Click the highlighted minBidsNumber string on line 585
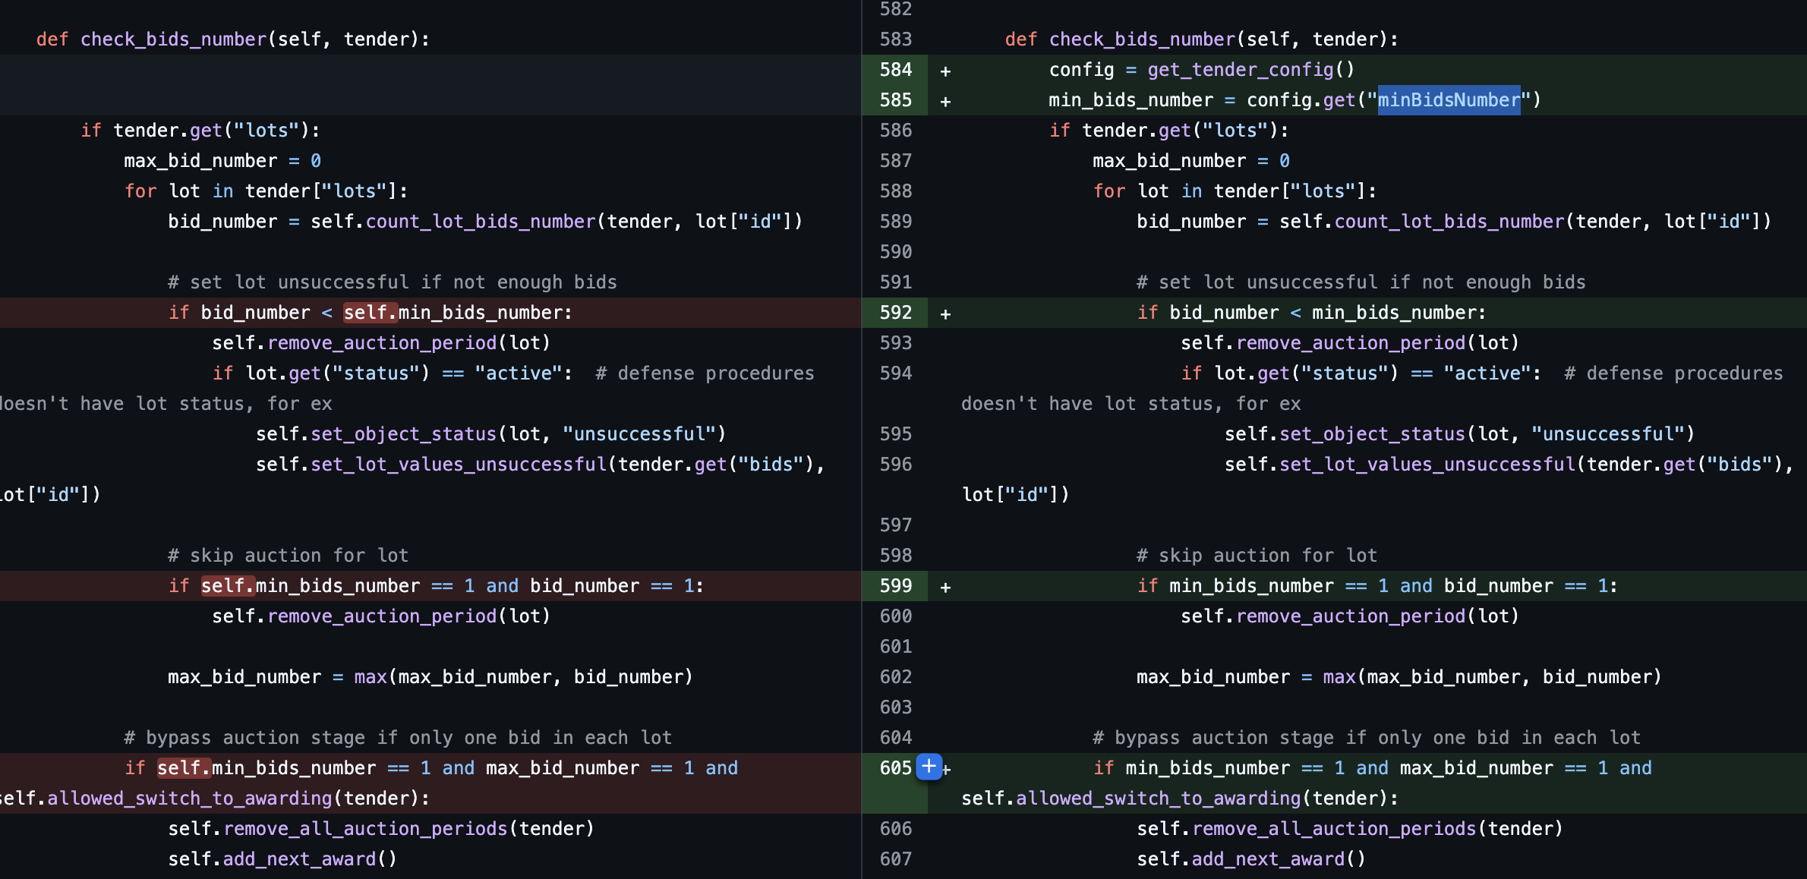 [x=1449, y=100]
